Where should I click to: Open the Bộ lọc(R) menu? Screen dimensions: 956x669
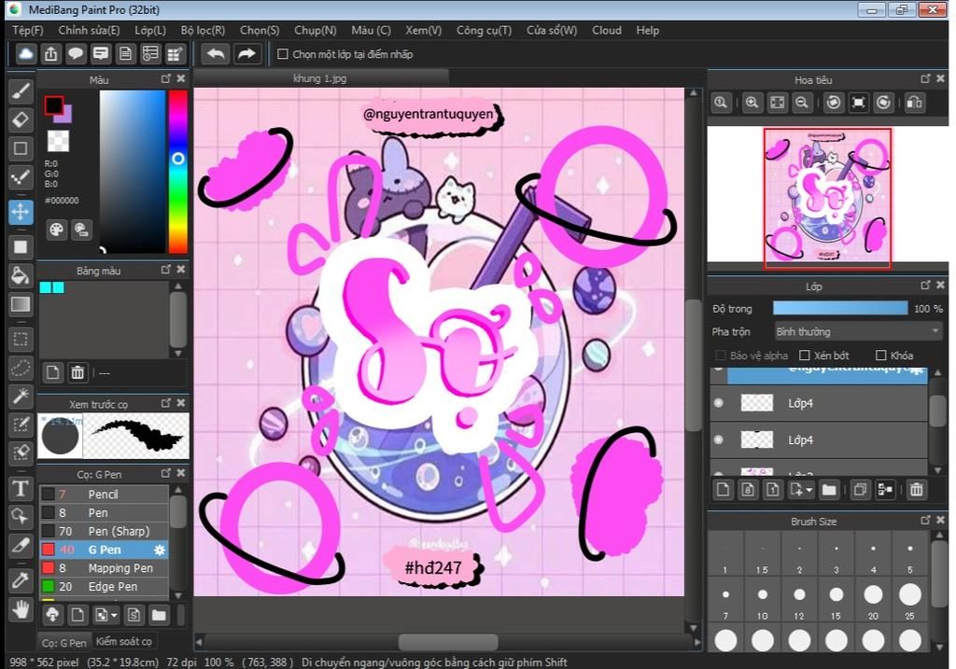203,30
